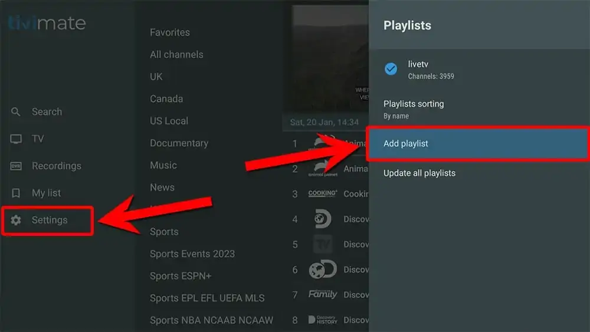Viewport: 590px width, 332px height.
Task: Choose Update all playlists
Action: coord(419,173)
